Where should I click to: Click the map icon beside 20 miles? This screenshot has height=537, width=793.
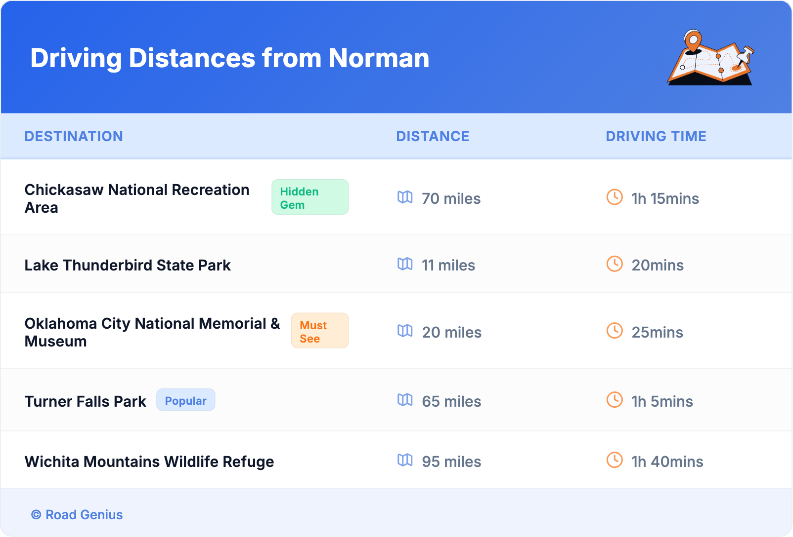click(405, 331)
